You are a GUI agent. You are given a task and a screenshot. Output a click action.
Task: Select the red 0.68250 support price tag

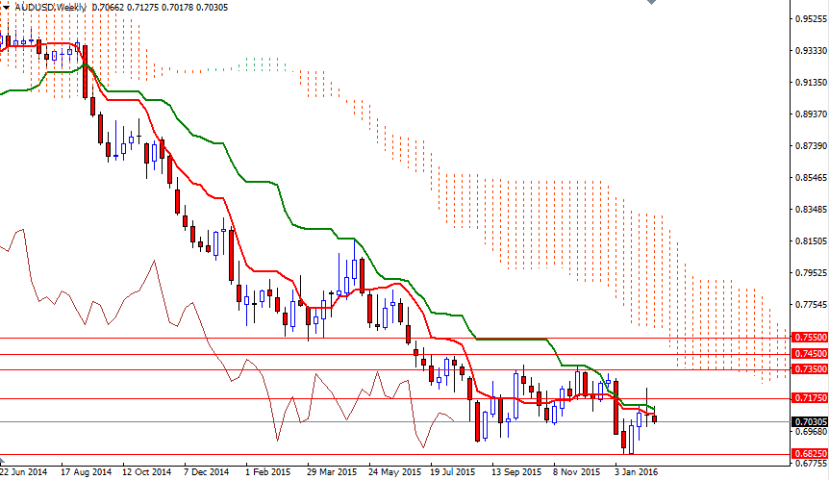810,454
